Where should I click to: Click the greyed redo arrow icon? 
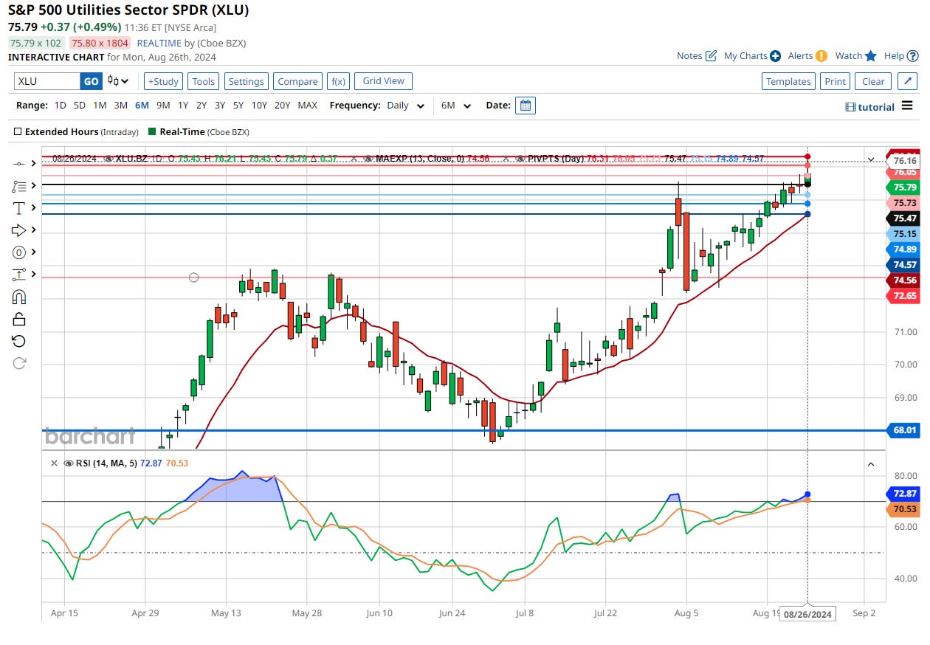click(x=19, y=362)
